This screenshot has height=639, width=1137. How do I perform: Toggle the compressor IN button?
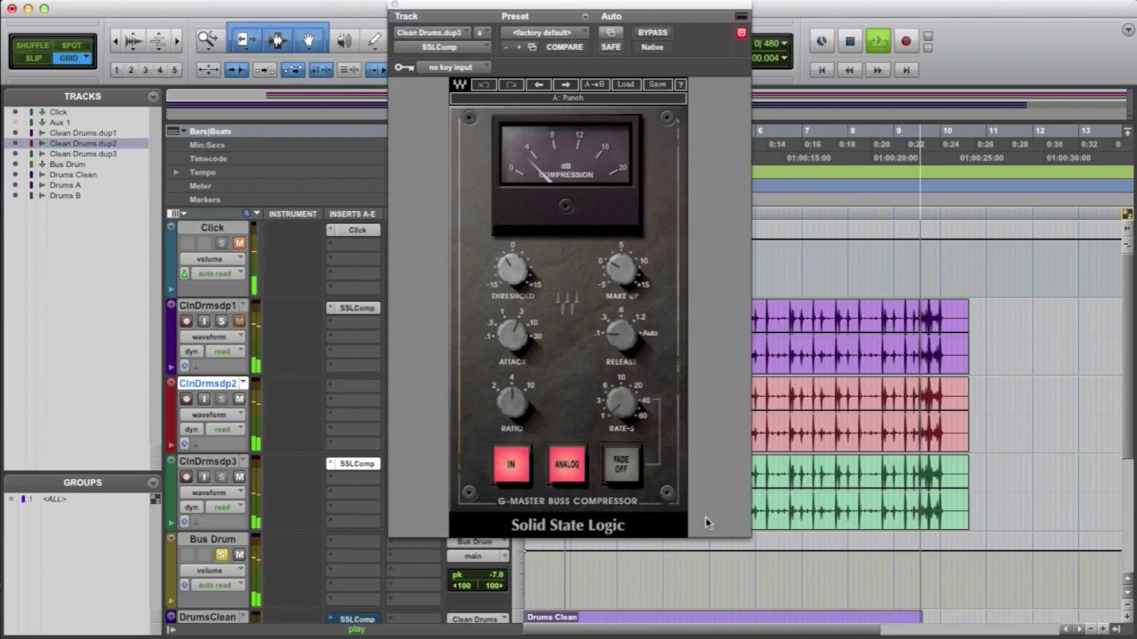pos(511,465)
